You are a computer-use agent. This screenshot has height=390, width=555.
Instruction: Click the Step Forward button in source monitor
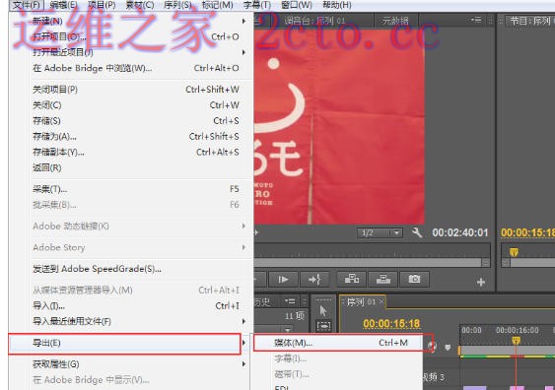[283, 280]
